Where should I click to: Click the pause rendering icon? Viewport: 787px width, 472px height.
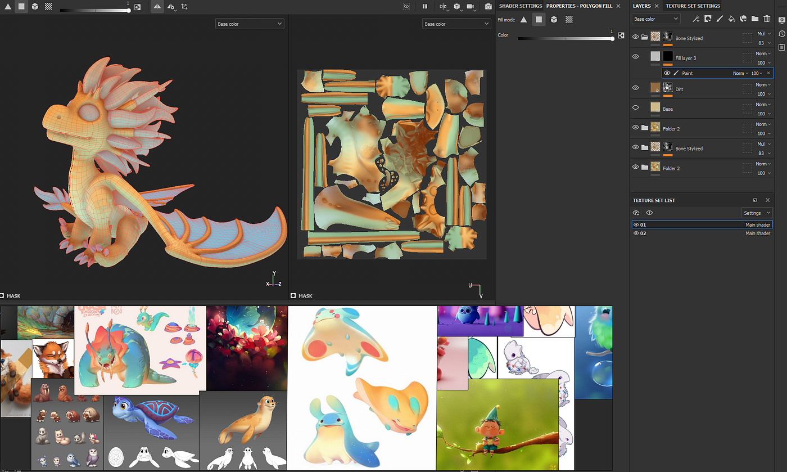coord(425,7)
